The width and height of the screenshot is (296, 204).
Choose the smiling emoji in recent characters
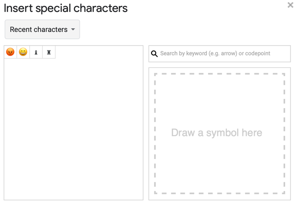pos(23,52)
